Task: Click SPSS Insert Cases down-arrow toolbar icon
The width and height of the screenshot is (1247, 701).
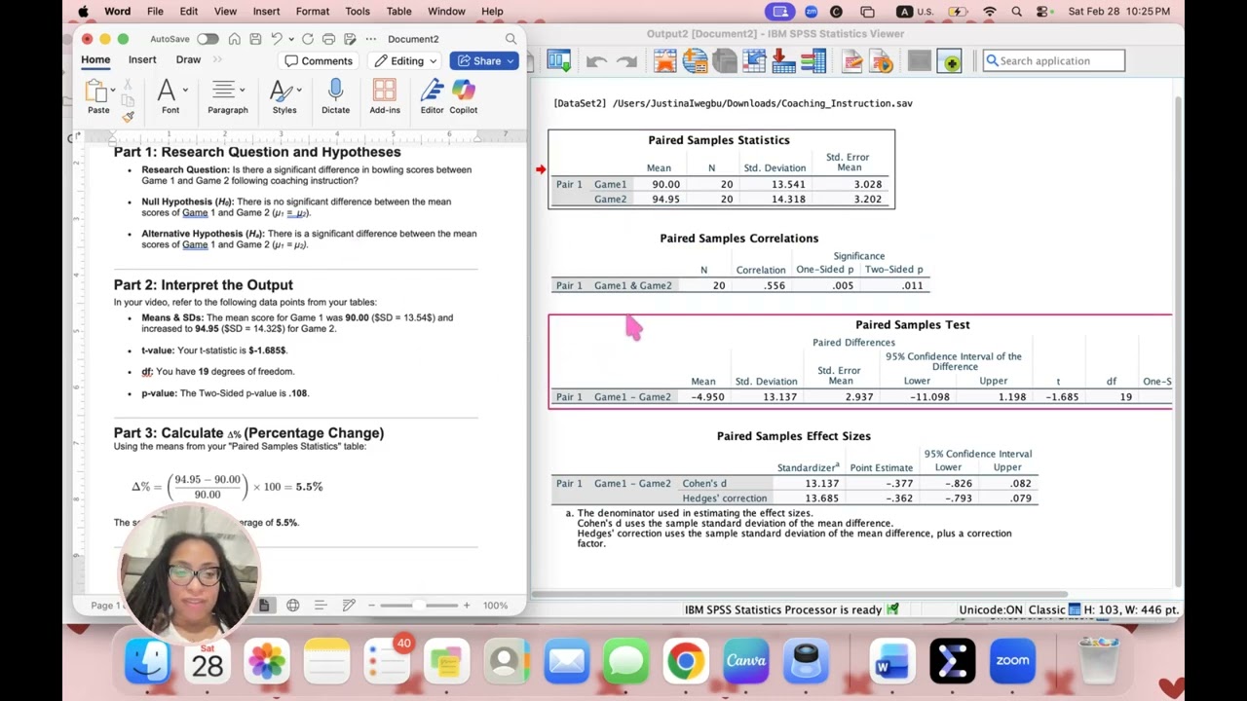Action: click(783, 61)
